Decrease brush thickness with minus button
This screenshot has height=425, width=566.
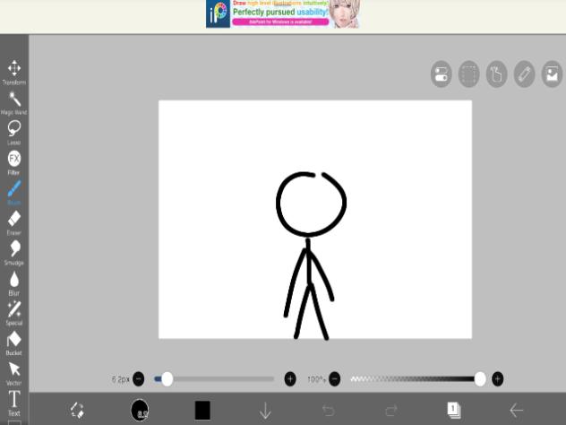pyautogui.click(x=139, y=379)
